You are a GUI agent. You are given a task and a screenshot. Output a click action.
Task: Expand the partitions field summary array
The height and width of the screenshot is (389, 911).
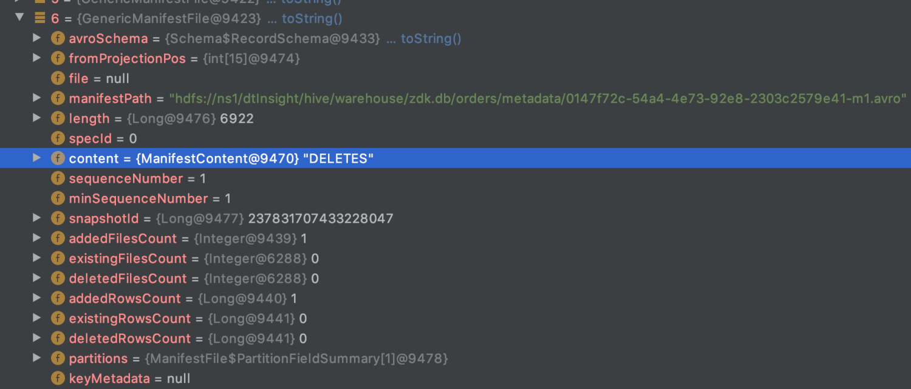click(x=37, y=359)
